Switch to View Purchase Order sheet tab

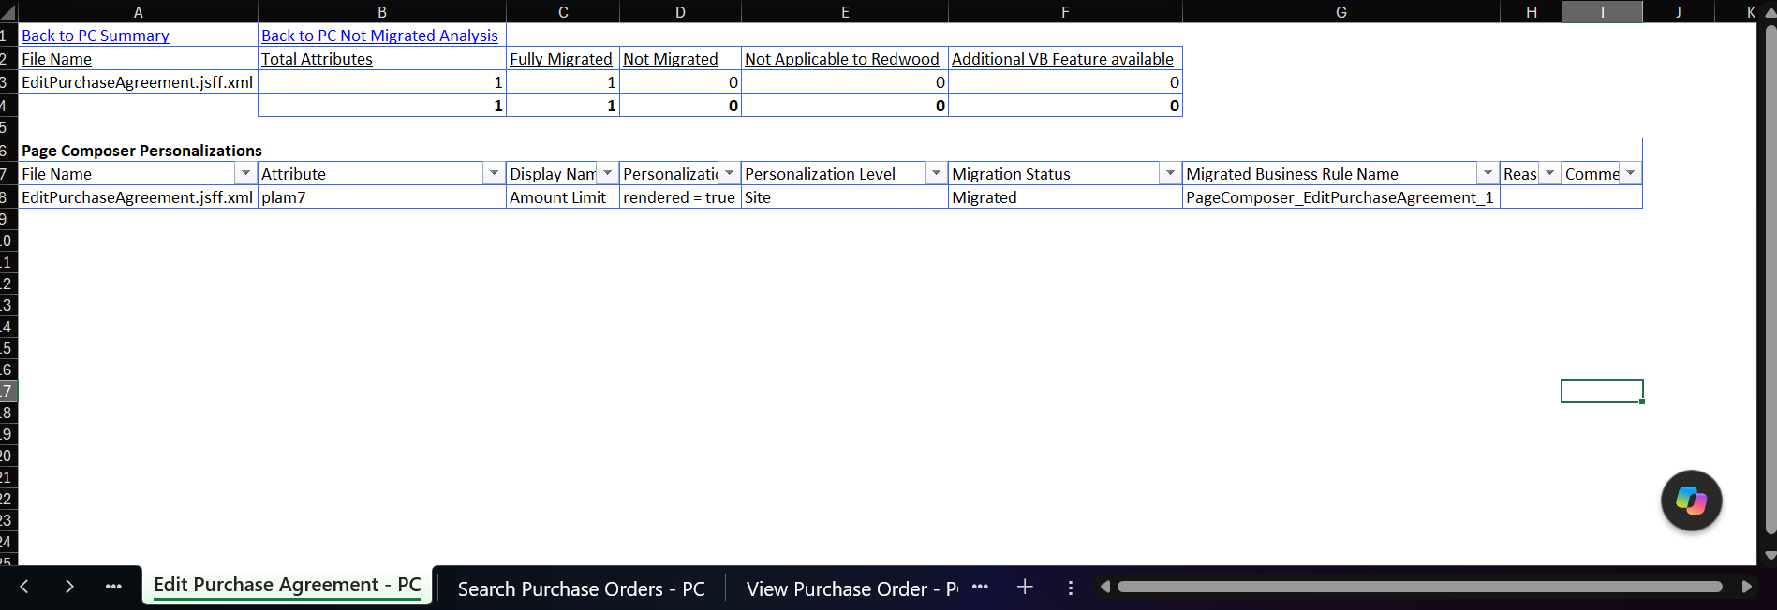851,588
